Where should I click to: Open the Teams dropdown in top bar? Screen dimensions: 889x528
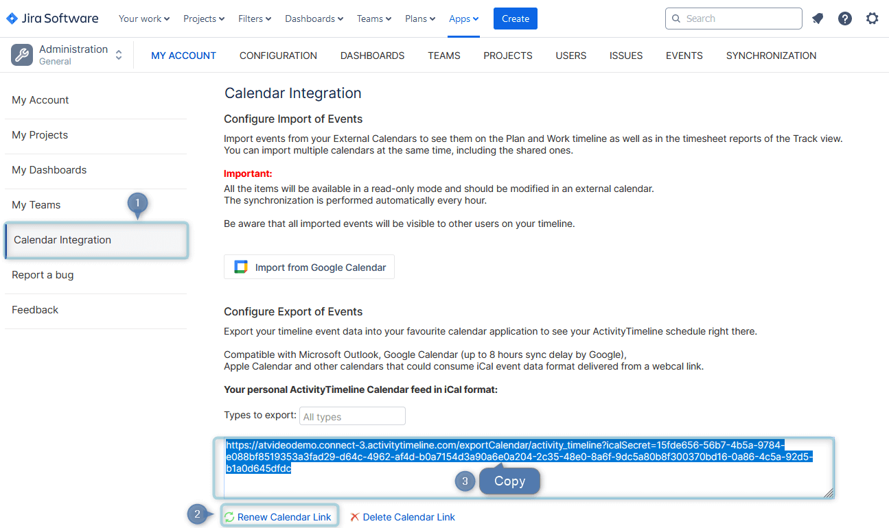(374, 19)
